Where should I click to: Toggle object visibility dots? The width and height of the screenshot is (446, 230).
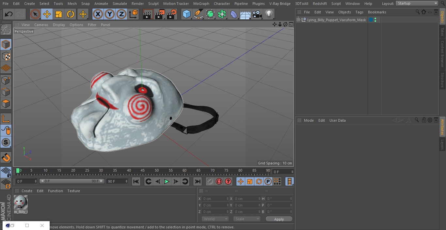375,20
